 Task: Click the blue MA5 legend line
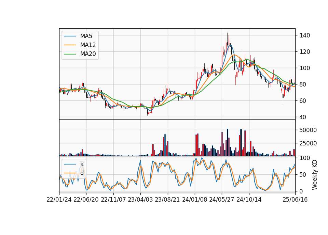coord(70,36)
